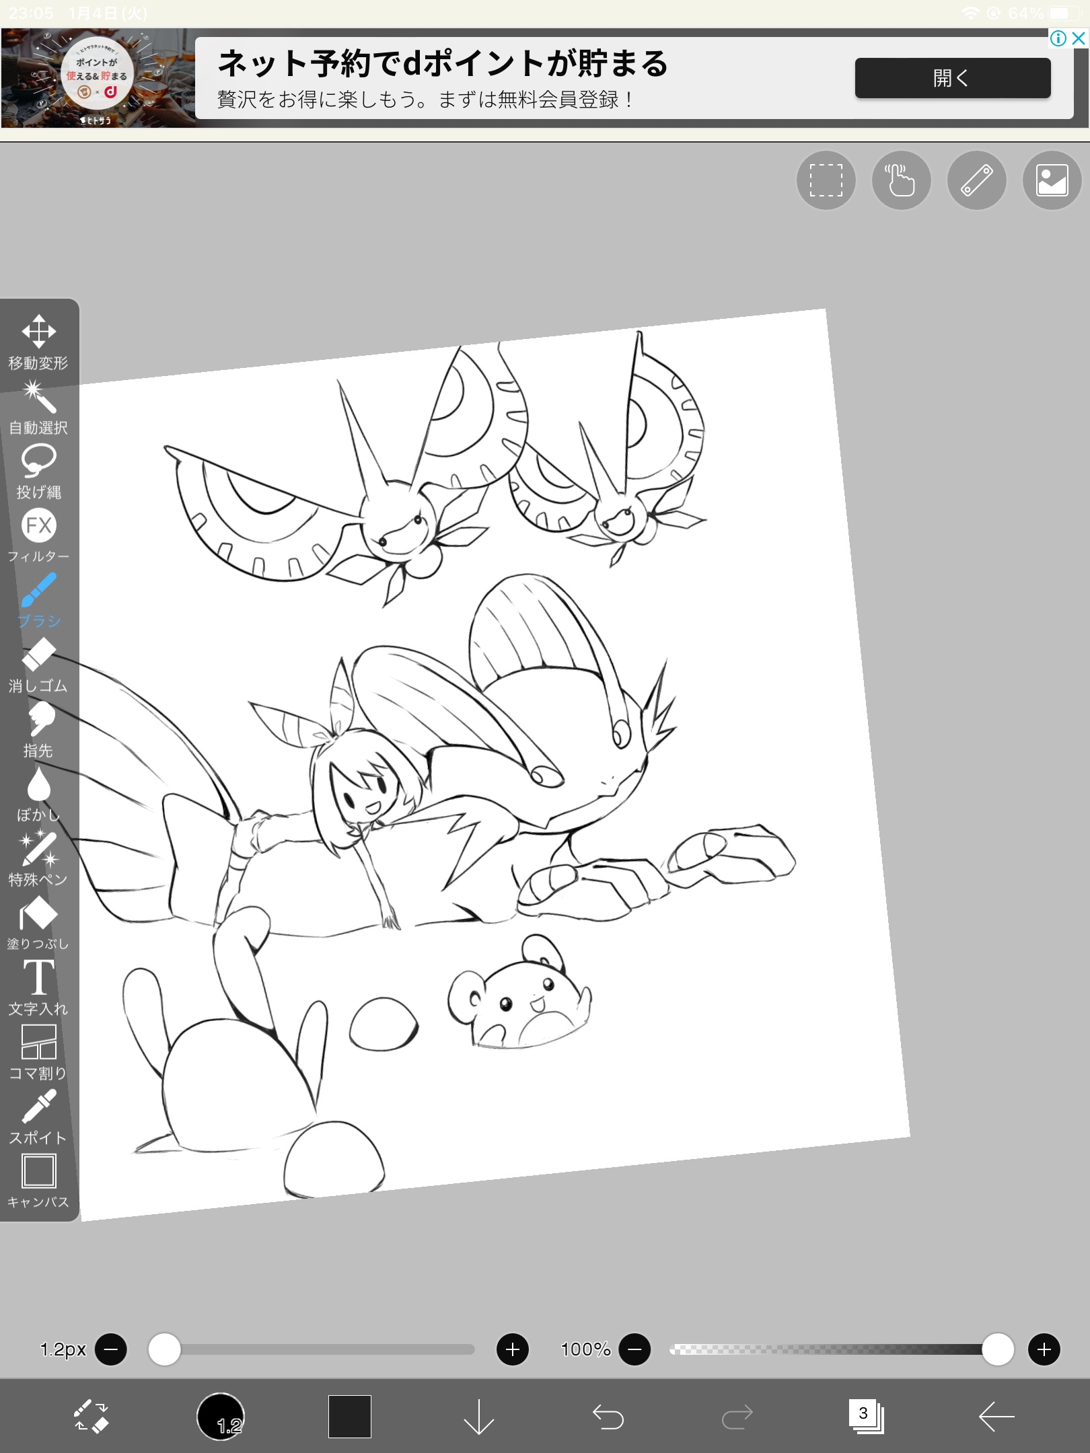Image resolution: width=1090 pixels, height=1453 pixels.
Task: Choose the 塗りつぶし bucket fill tool
Action: tap(38, 923)
